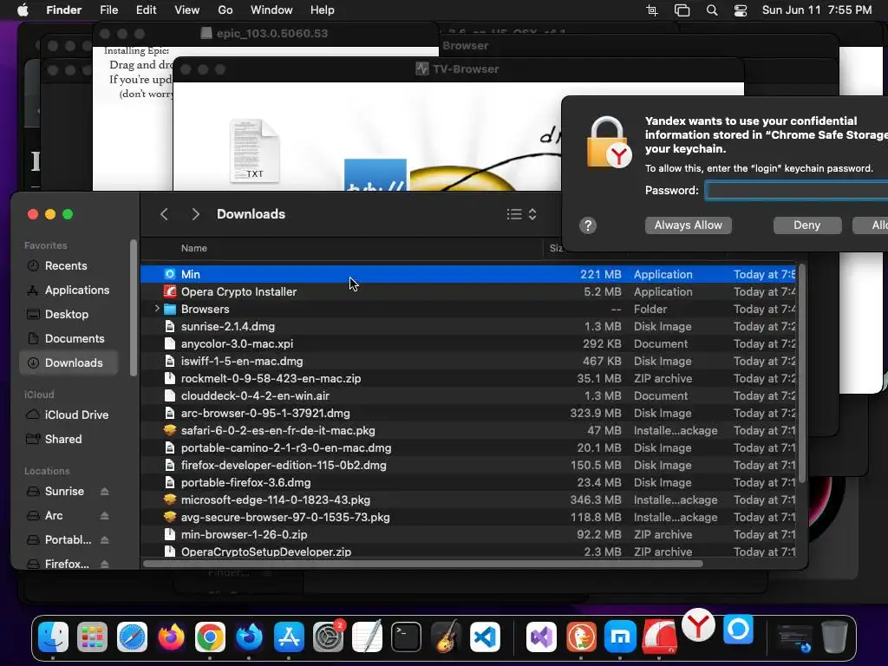Select Applications in Finder sidebar
Screen dimensions: 888x666
tap(69, 290)
